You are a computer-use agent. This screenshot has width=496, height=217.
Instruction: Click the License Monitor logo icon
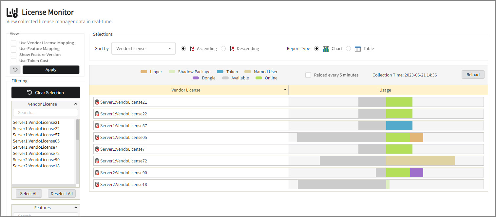click(x=12, y=12)
